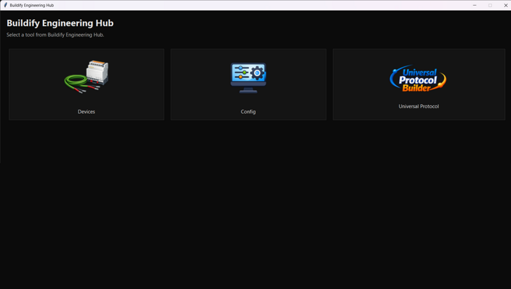Close the Buildify Engineering Hub window
Viewport: 511px width, 289px height.
coord(505,5)
